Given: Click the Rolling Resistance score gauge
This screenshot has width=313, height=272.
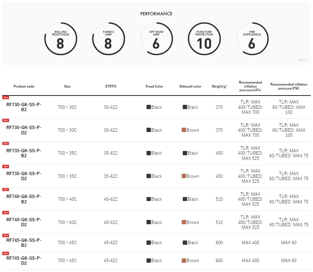Looking at the screenshot, I should click(x=61, y=39).
